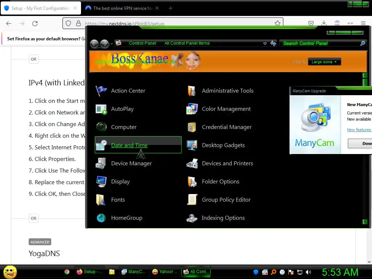Click the Control Panel scrollbar down arrow
The width and height of the screenshot is (372, 279).
[x=365, y=222]
